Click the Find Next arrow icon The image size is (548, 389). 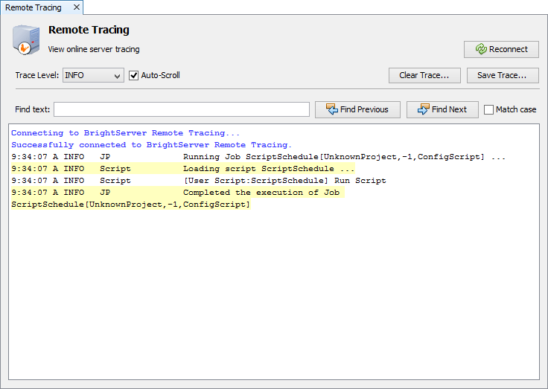423,109
